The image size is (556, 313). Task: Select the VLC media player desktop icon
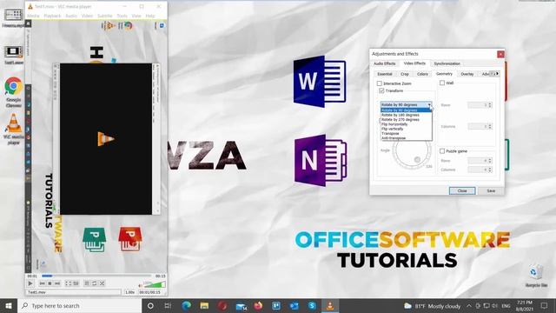[x=14, y=130]
